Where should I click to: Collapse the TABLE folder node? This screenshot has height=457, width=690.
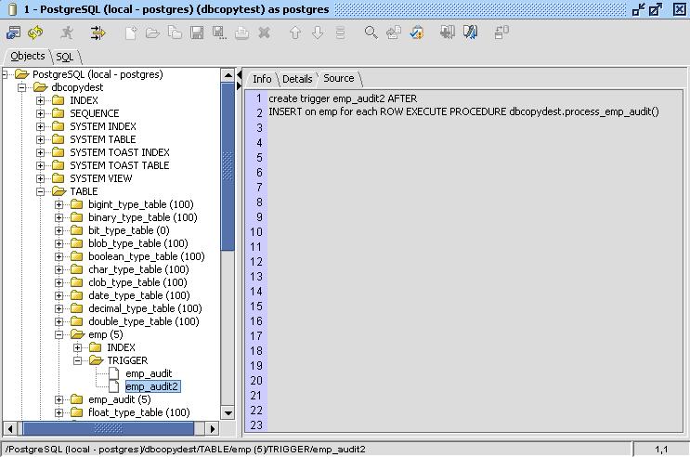[41, 191]
